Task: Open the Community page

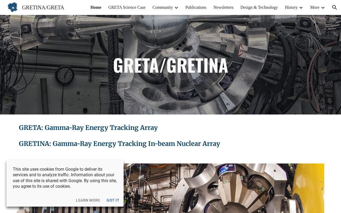Action: (163, 7)
